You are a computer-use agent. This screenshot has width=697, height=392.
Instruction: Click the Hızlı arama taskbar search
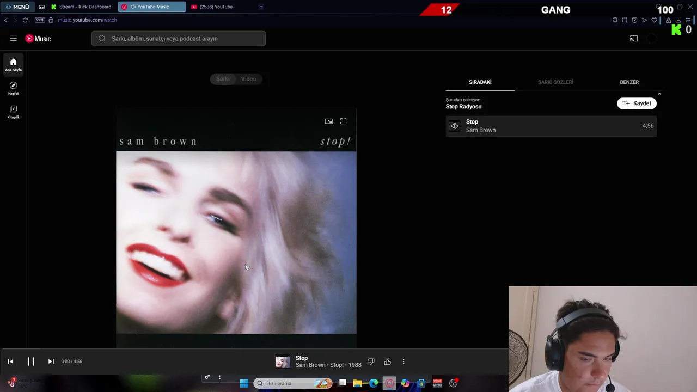tap(293, 383)
